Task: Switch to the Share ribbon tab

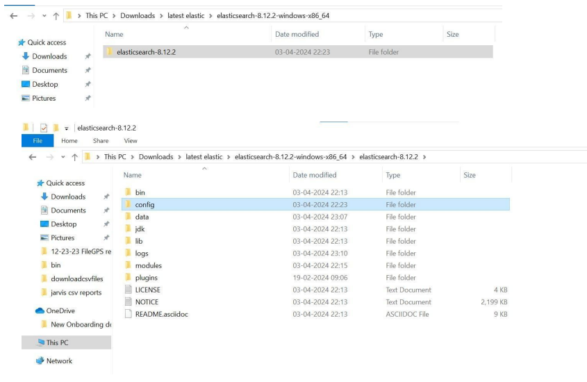Action: pos(101,141)
